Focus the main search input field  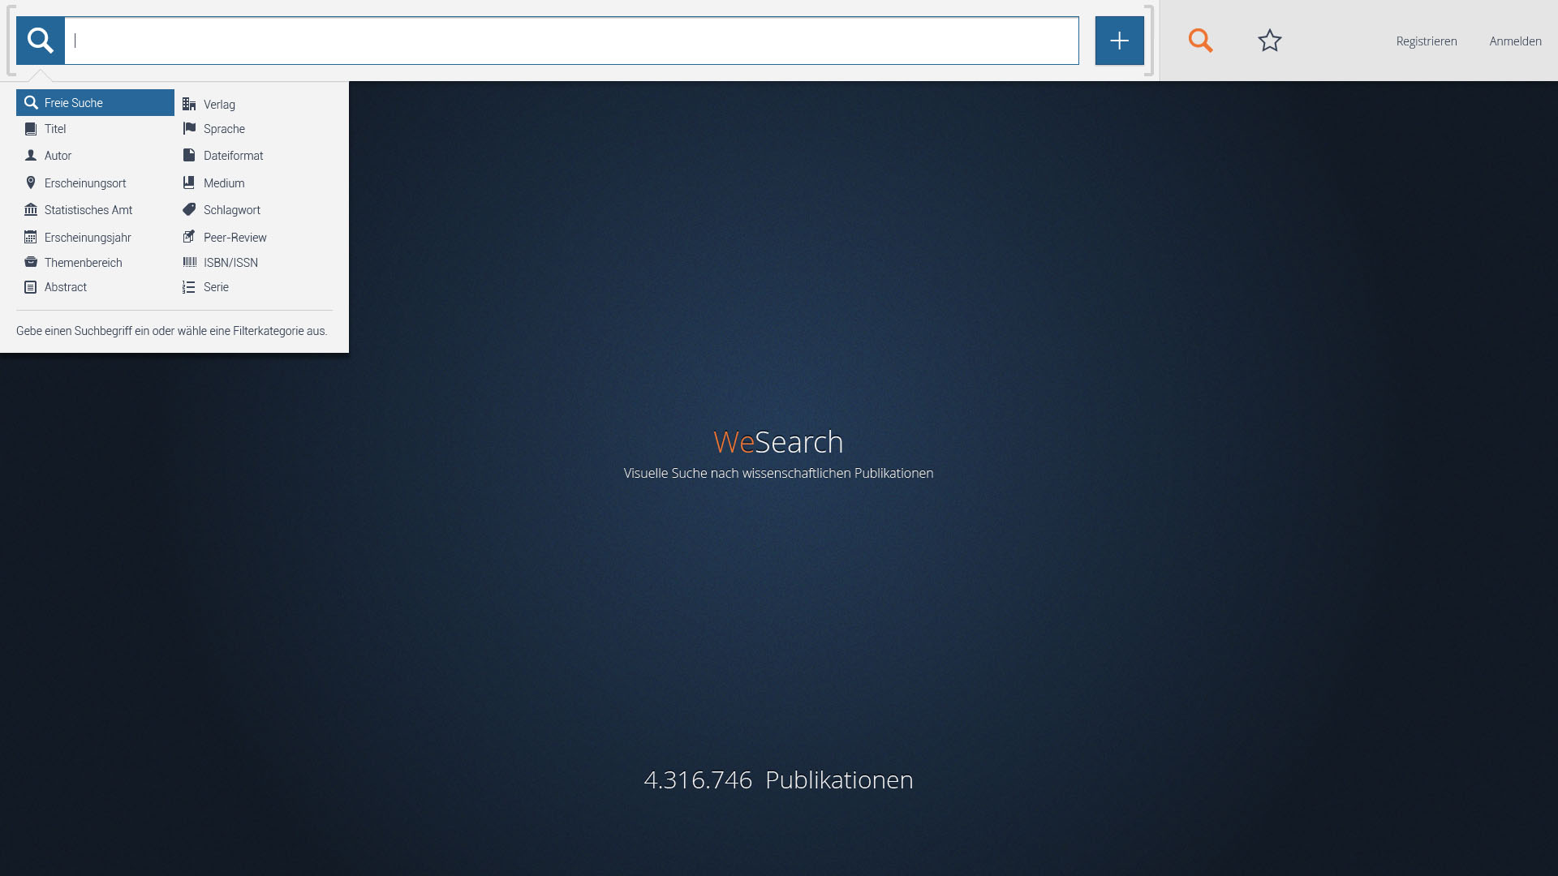pos(572,41)
